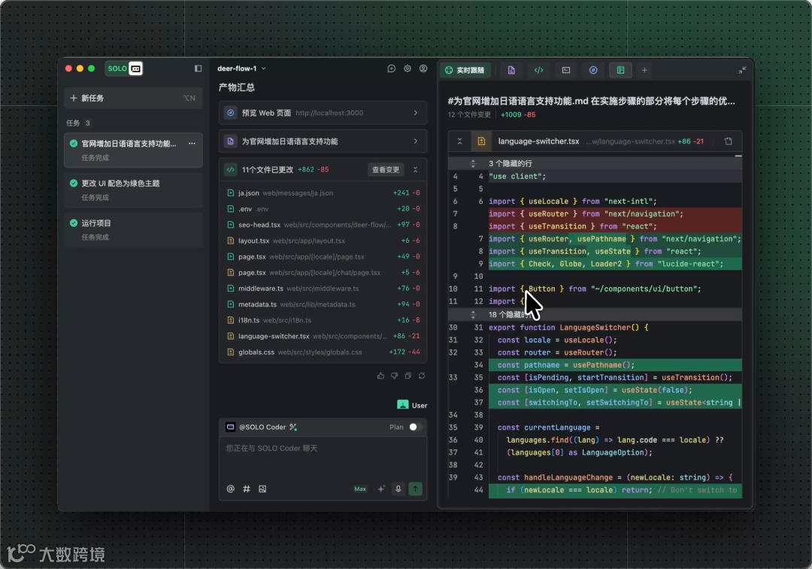
Task: Expand the 18 hidden lines in diff
Action: click(x=473, y=314)
